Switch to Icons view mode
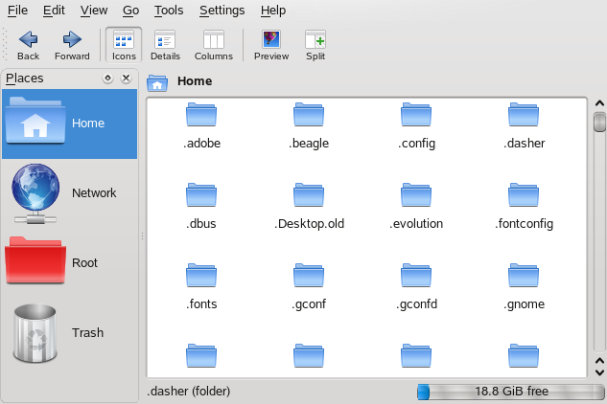 click(124, 45)
